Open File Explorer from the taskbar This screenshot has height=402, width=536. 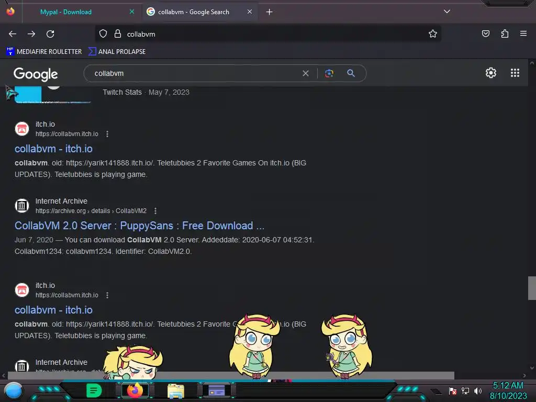[x=176, y=390]
